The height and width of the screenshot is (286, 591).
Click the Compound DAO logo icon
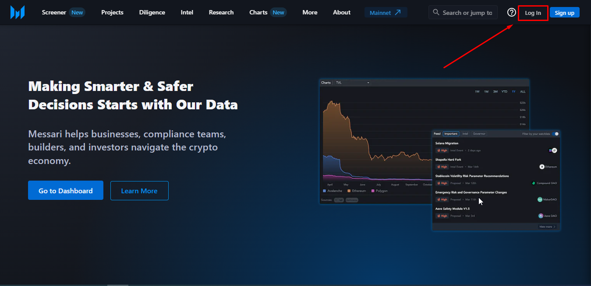534,183
